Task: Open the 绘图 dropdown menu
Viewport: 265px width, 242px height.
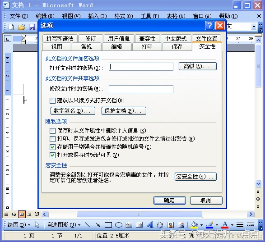Action: coord(19,225)
